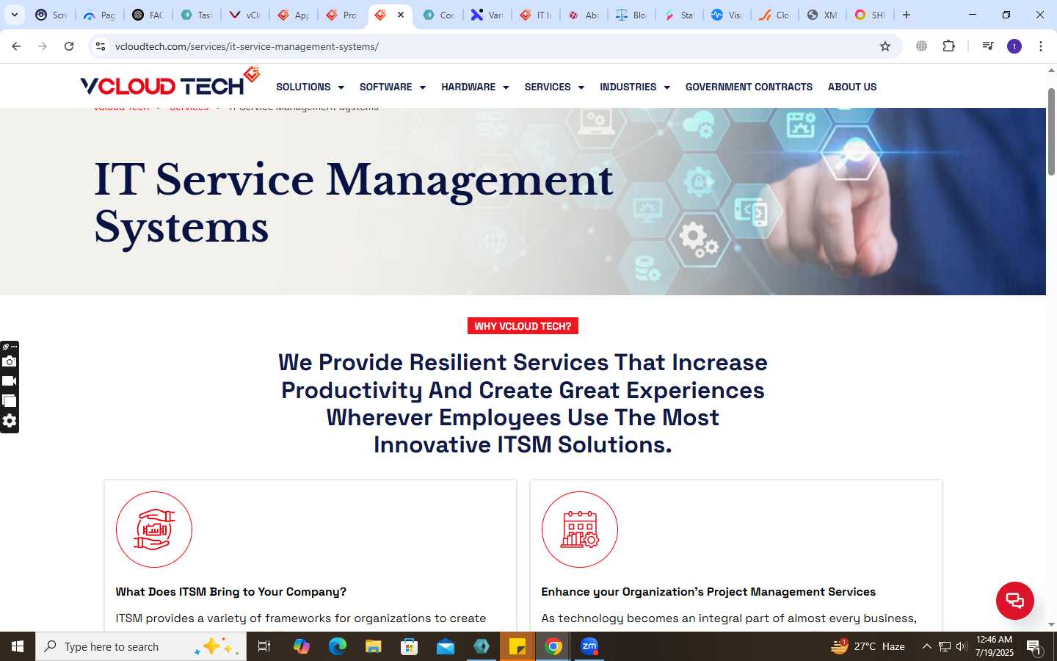Open the media controls icon
This screenshot has width=1057, height=661.
coord(988,46)
